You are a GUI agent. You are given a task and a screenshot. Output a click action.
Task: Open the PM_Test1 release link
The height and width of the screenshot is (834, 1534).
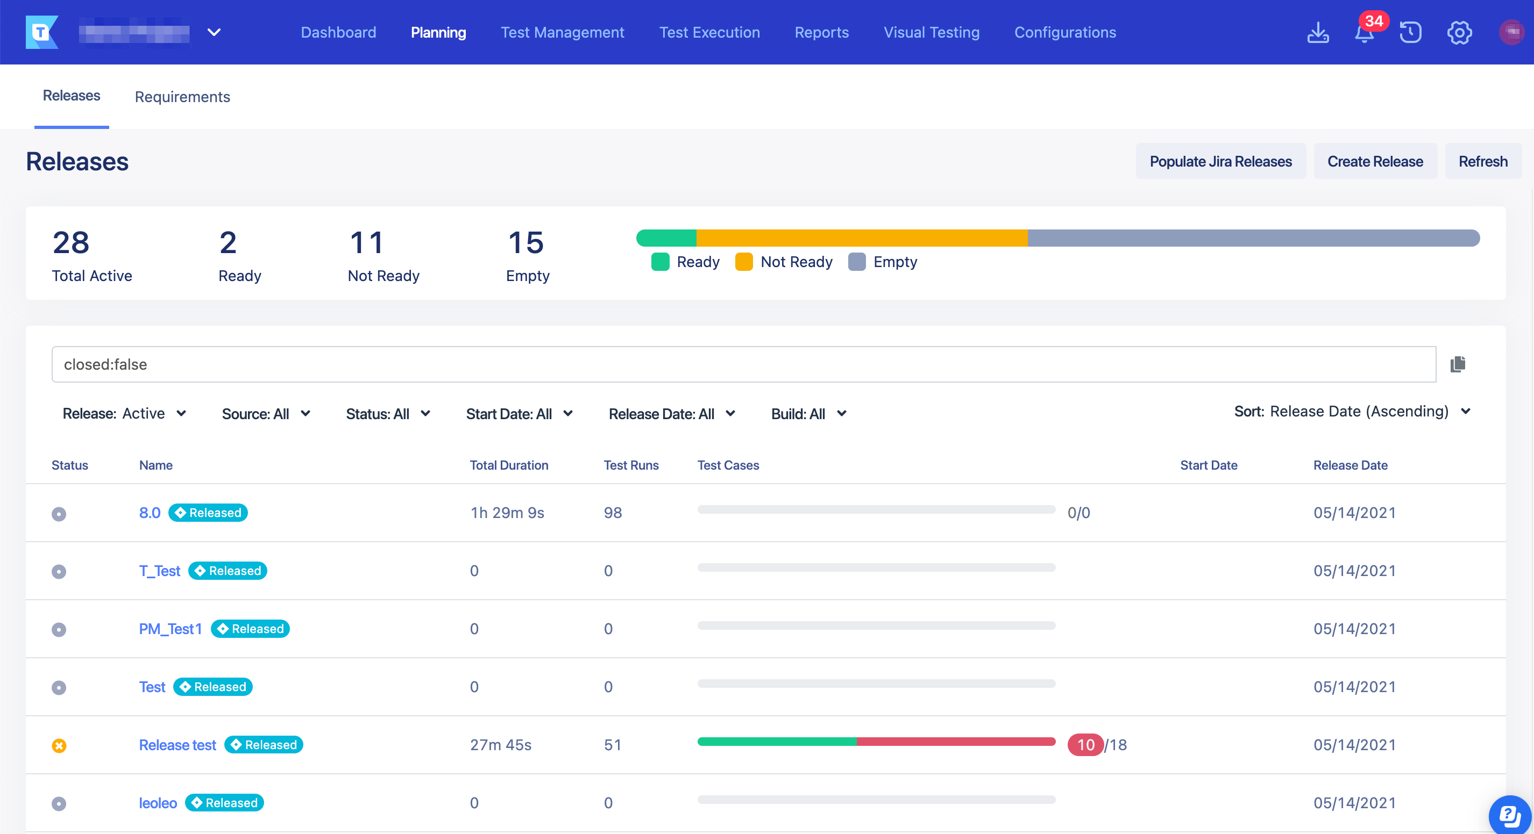click(x=171, y=629)
